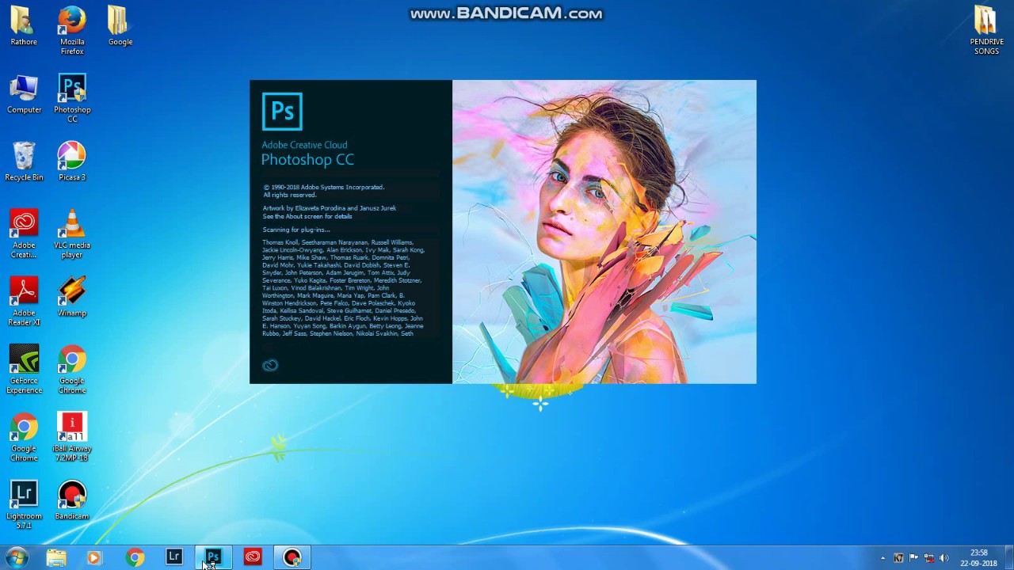The image size is (1014, 570).
Task: Open Creative Cloud from the taskbar
Action: 253,557
